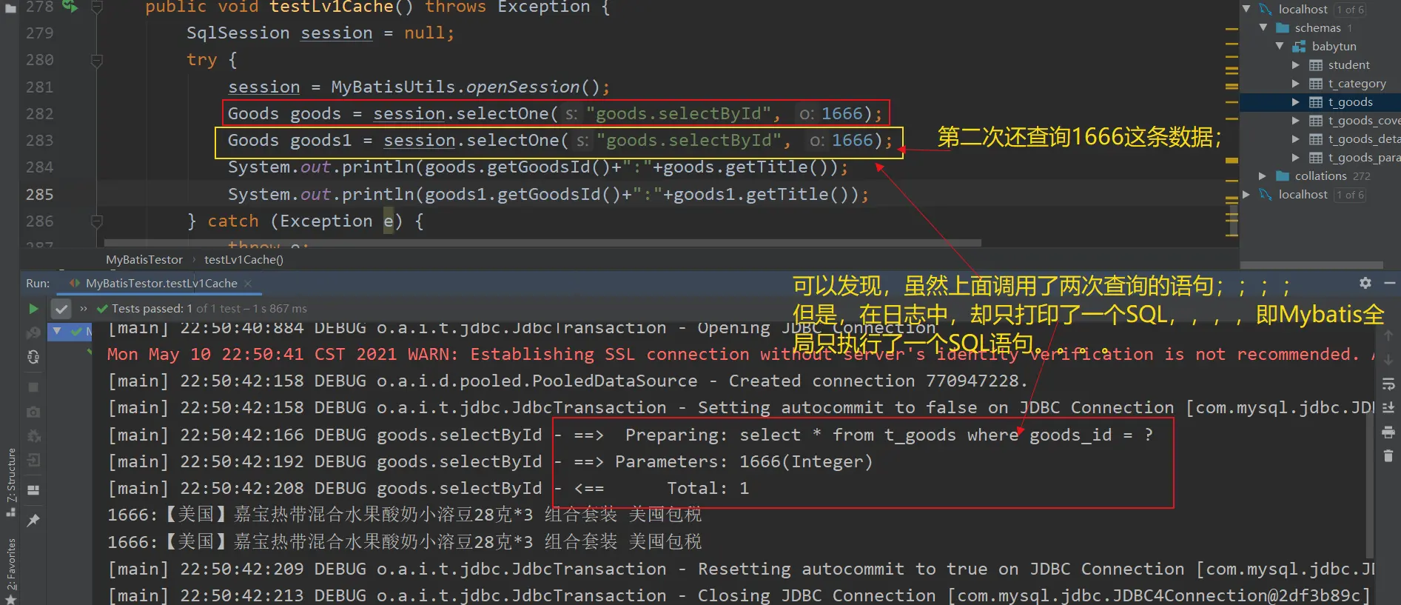The image size is (1401, 605).
Task: Click the scroll to end icon
Action: tap(1388, 407)
